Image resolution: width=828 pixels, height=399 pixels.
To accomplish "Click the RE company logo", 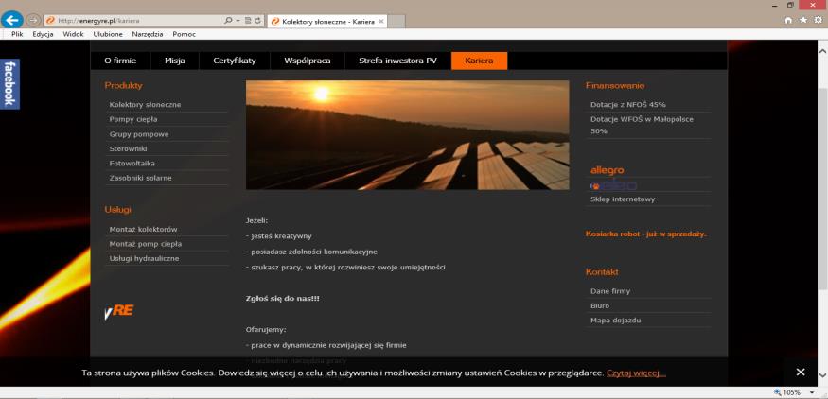I will (x=119, y=311).
